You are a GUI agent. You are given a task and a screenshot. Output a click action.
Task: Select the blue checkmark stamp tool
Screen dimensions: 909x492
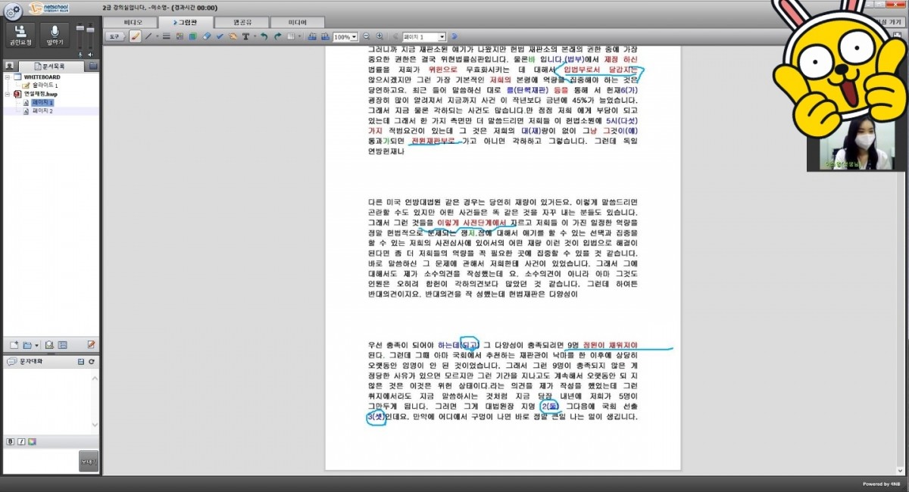[x=220, y=36]
